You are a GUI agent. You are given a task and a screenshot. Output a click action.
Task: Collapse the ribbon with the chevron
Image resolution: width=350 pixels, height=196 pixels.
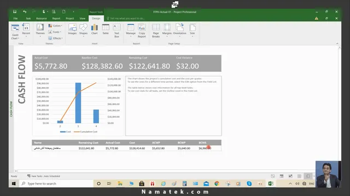point(337,44)
